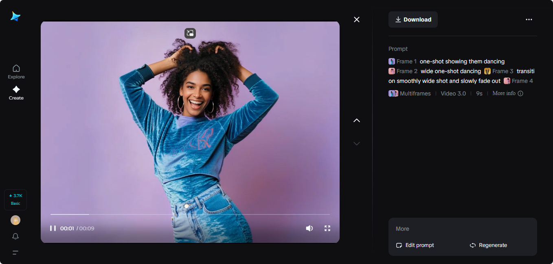Screen dimensions: 553x264
Task: Click the 00:01 current time text
Action: pyautogui.click(x=67, y=228)
